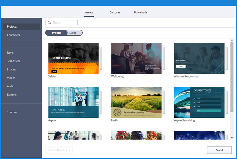237x159 pixels.
Task: Click the scrollbar up arrow
Action: pos(232,40)
